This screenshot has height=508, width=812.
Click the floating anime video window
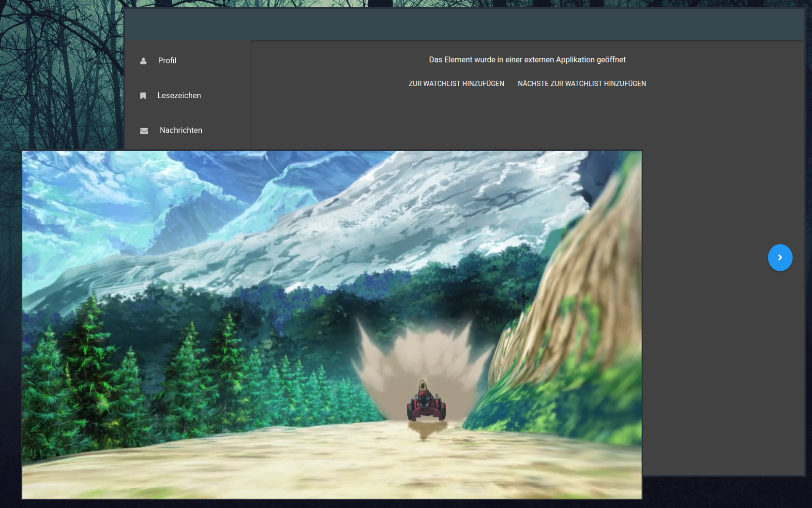[x=332, y=325]
